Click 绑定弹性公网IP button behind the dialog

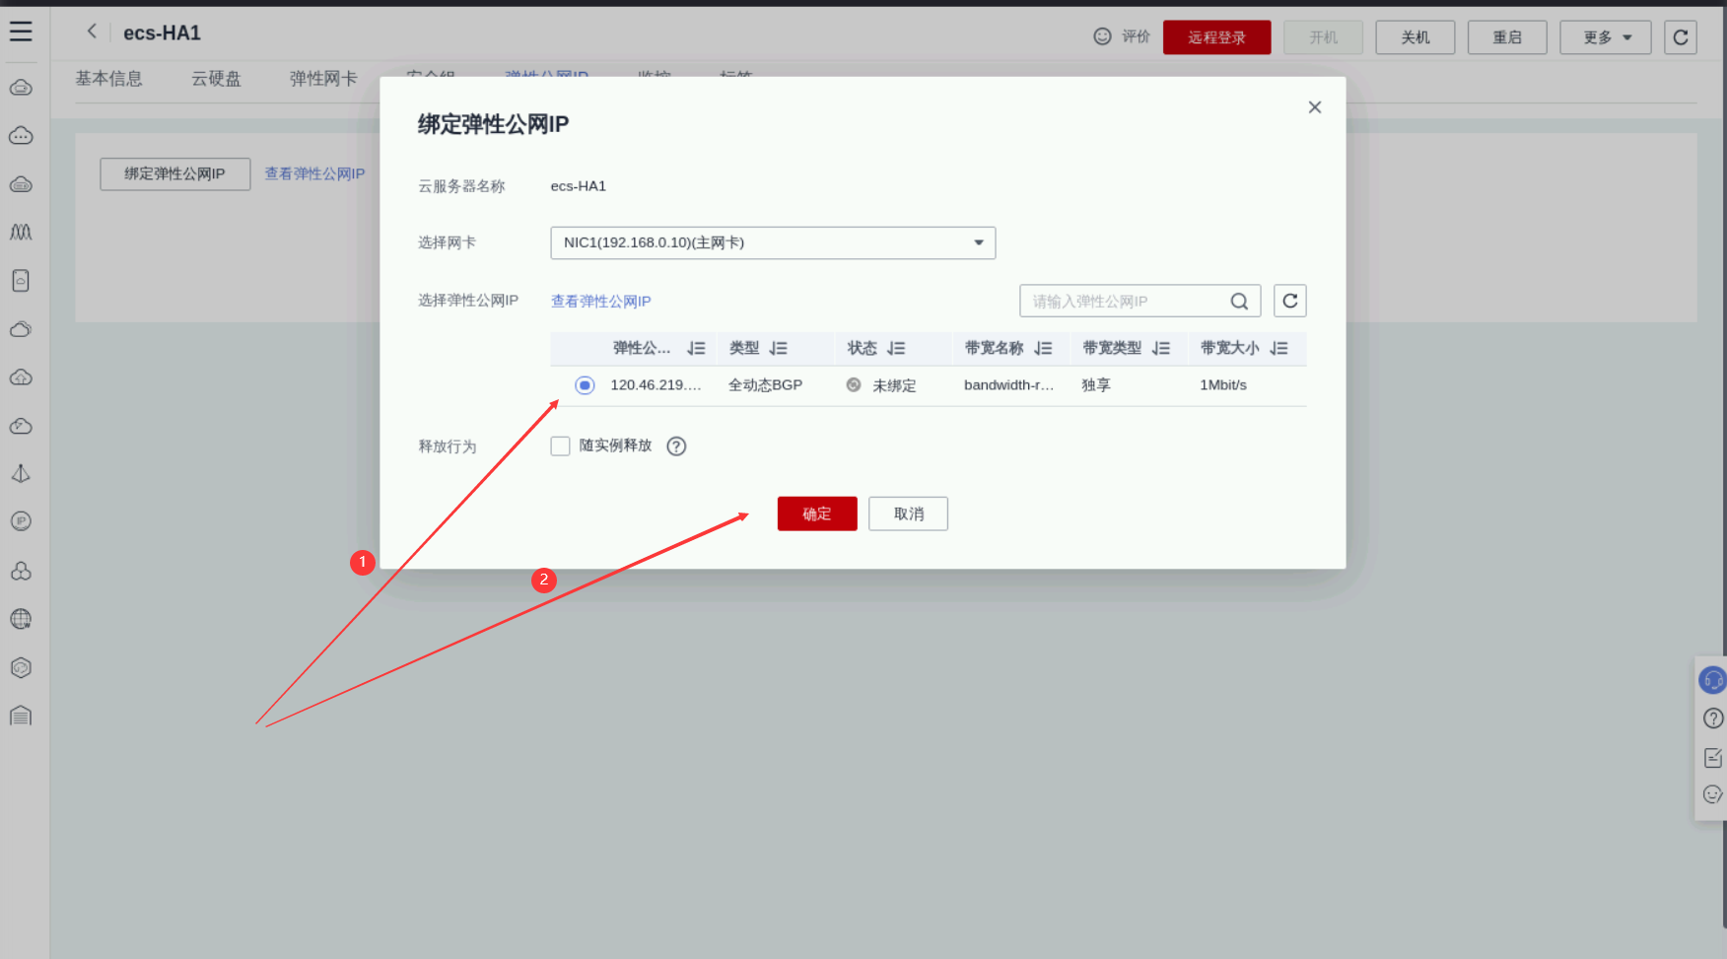(175, 173)
